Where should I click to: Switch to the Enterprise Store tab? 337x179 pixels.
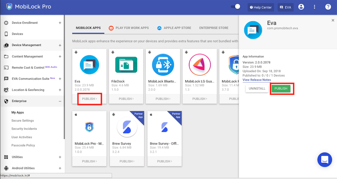point(214,28)
